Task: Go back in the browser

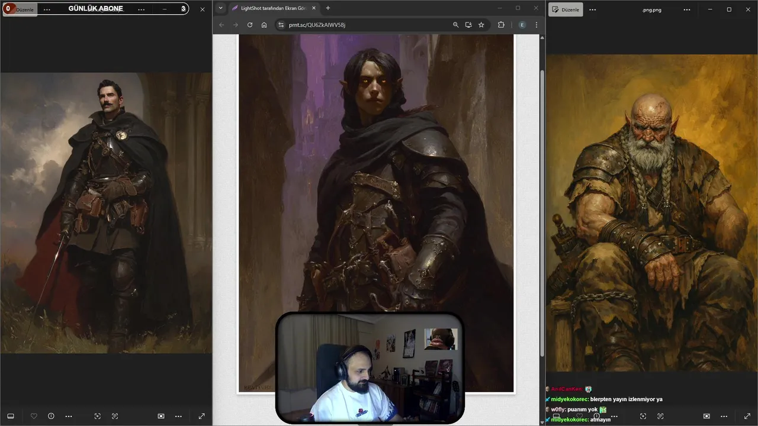Action: pos(221,25)
